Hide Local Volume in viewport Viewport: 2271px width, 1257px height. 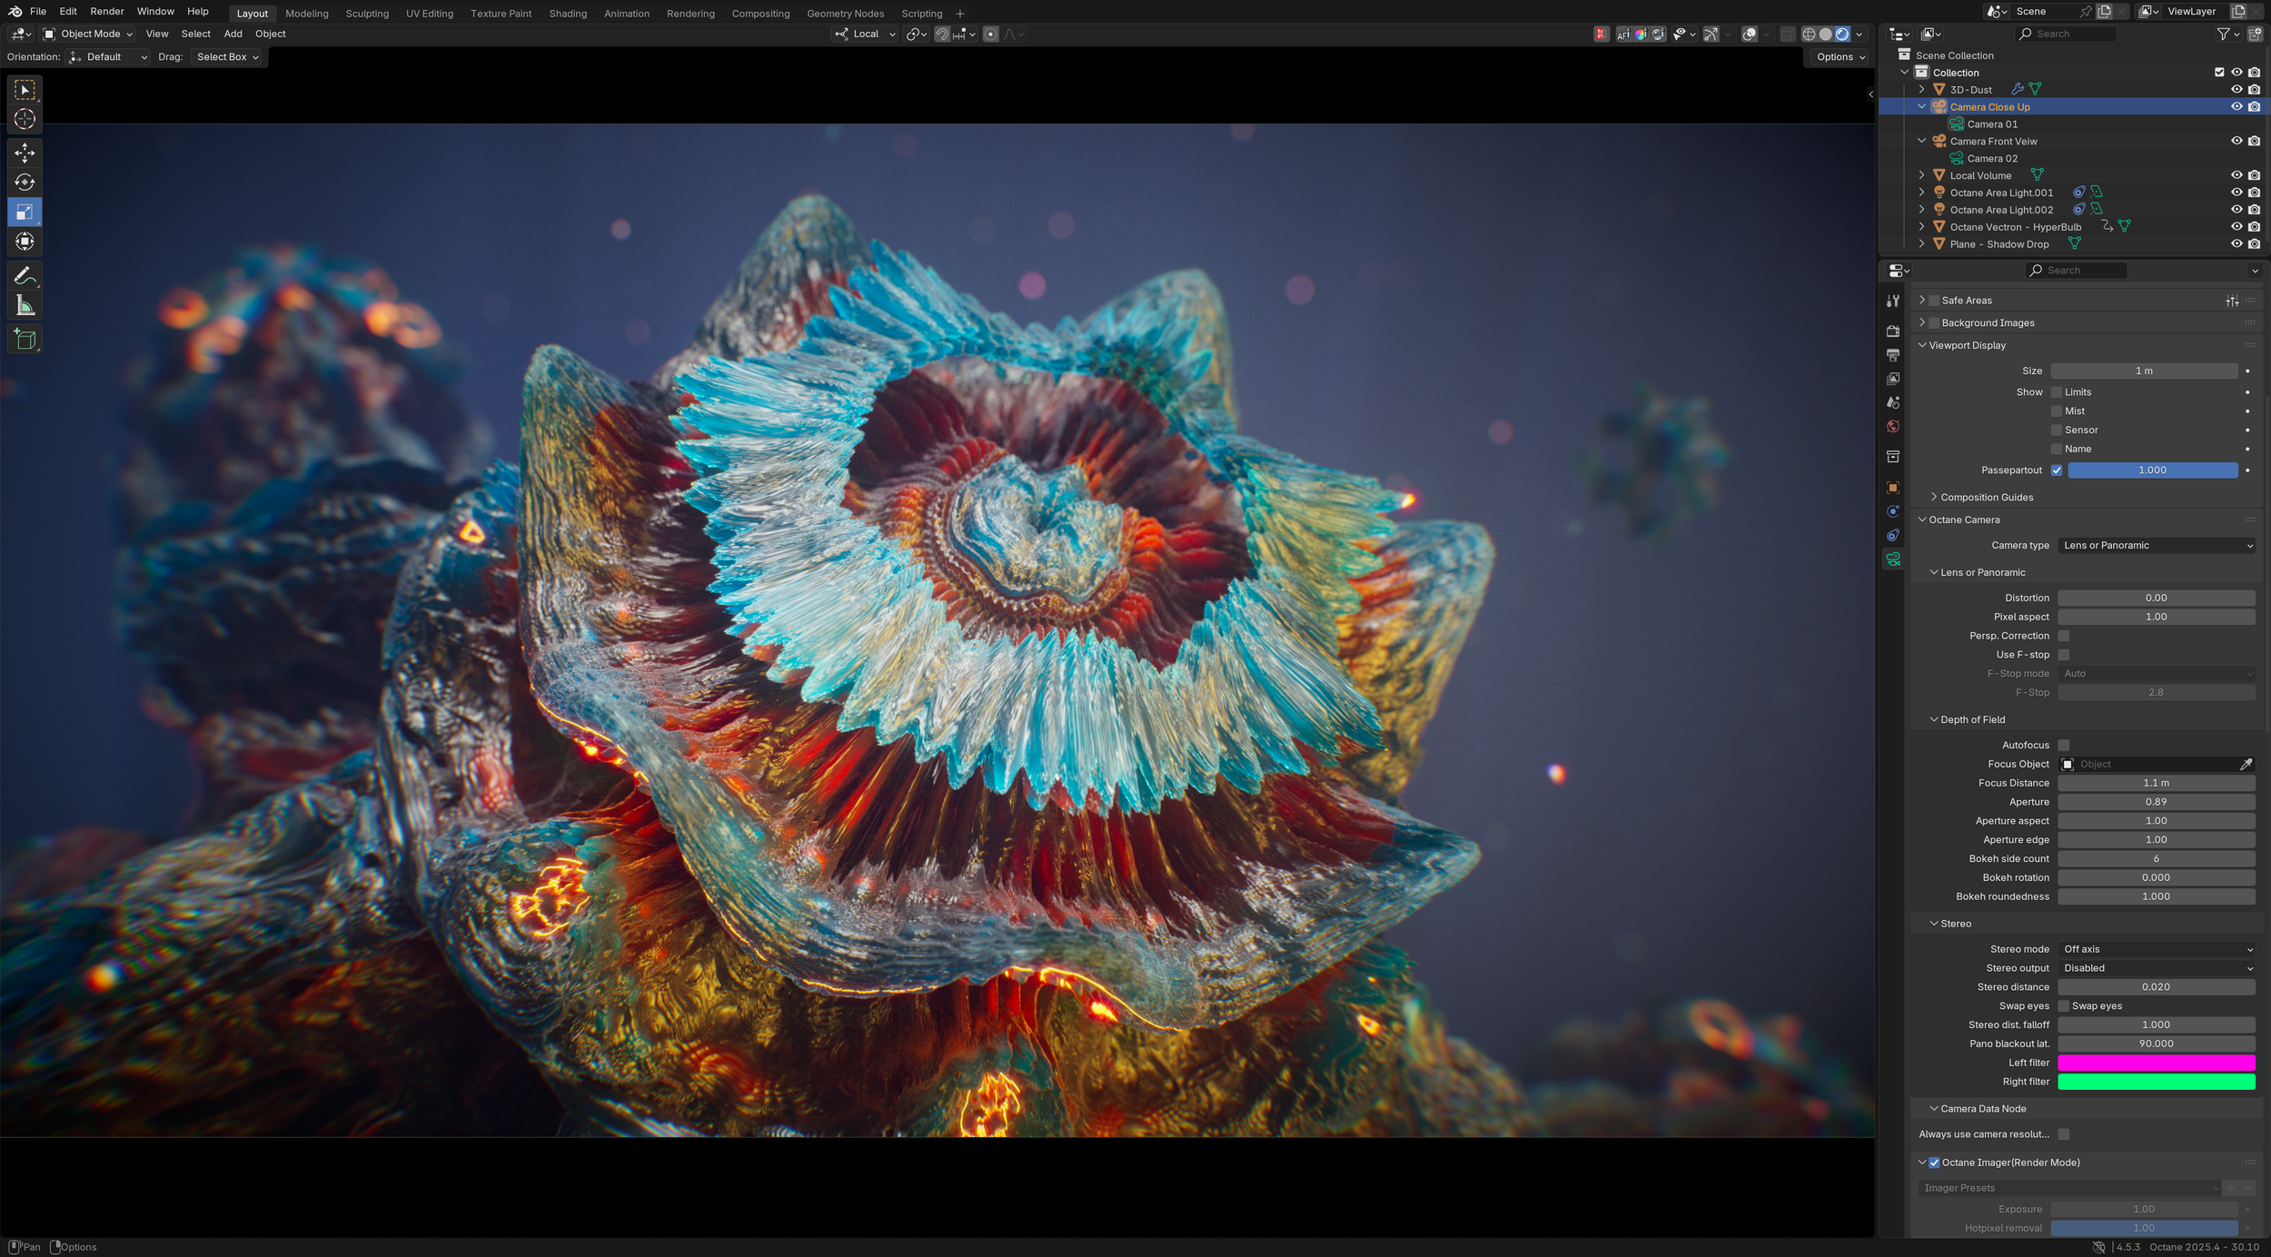tap(2236, 175)
